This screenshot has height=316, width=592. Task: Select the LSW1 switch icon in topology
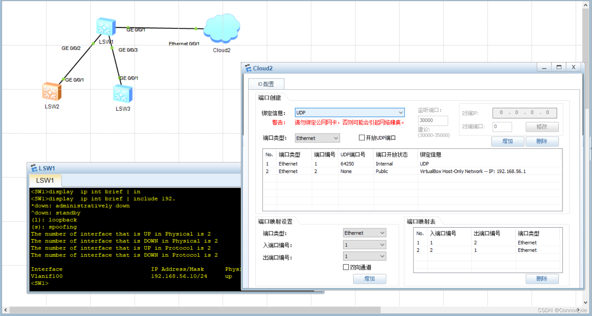click(x=106, y=27)
